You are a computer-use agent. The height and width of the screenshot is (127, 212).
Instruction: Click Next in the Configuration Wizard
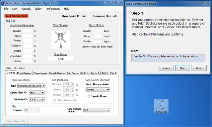coord(182,68)
